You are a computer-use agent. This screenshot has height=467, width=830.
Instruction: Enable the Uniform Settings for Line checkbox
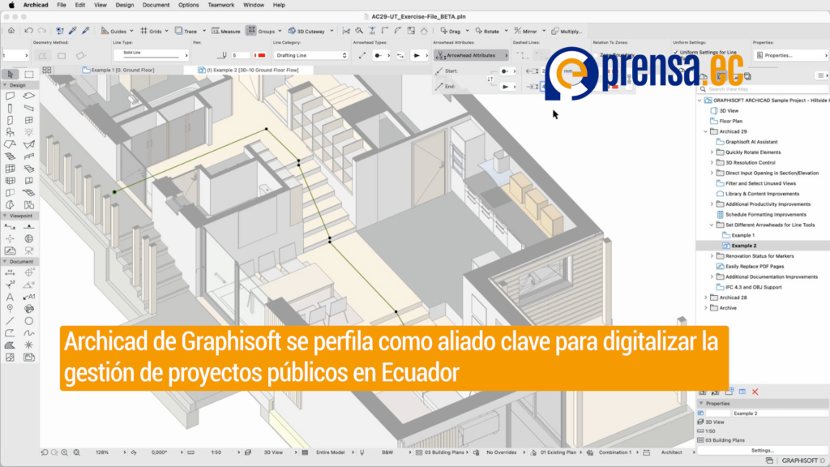click(678, 51)
